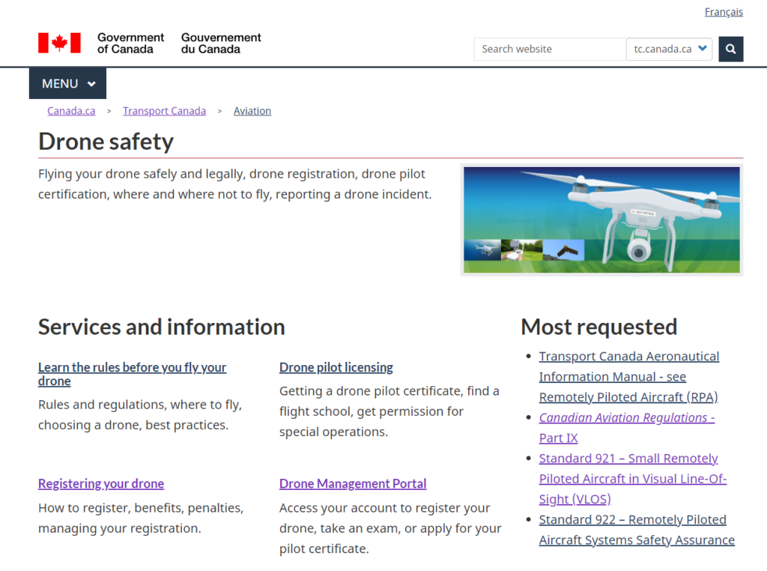Open Learn the rules before you fly your drone

(132, 374)
